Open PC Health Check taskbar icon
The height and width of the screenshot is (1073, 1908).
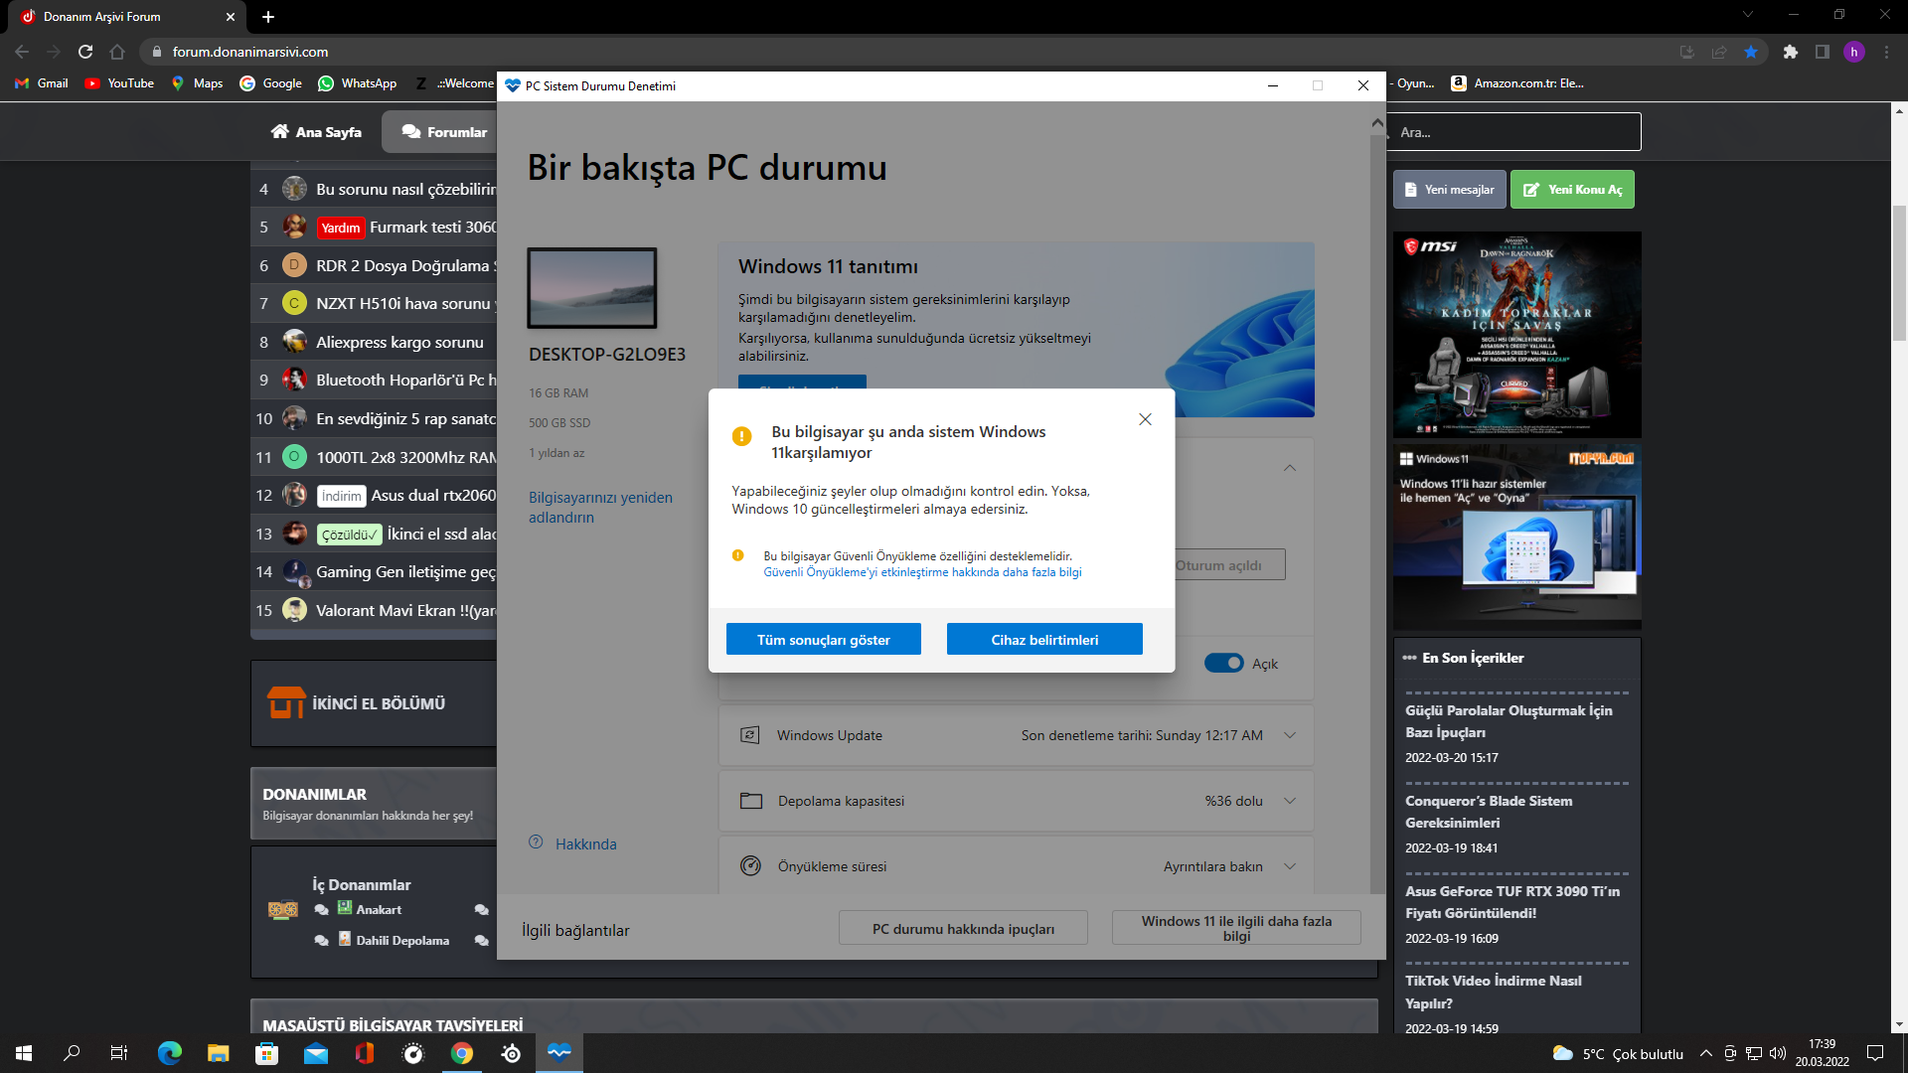pyautogui.click(x=559, y=1053)
